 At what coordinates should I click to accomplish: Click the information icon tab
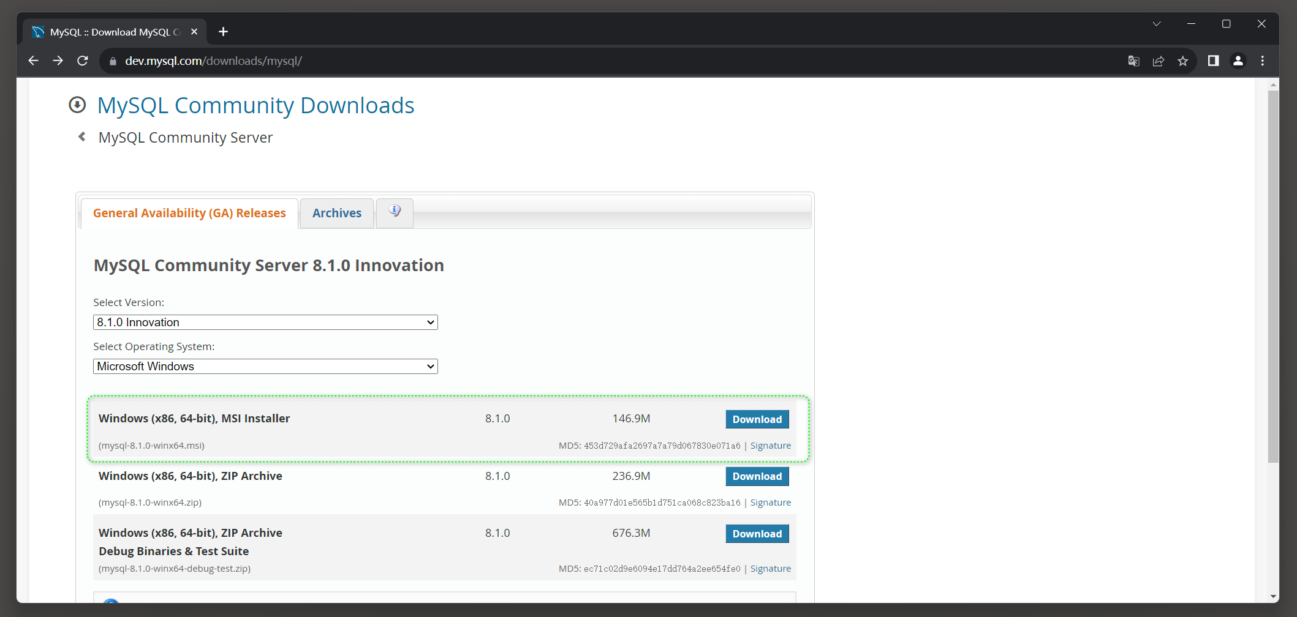pyautogui.click(x=395, y=212)
